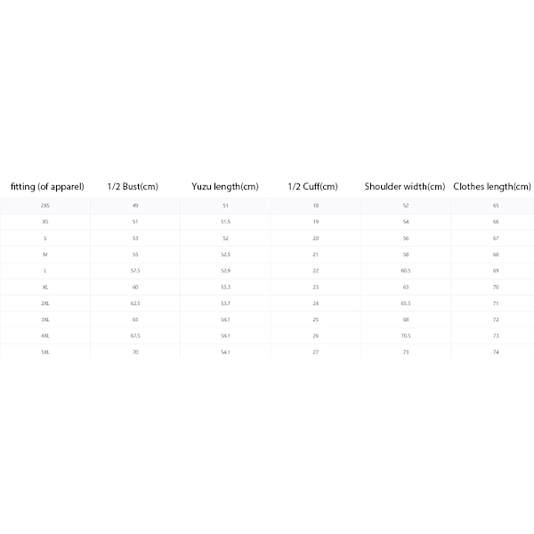Select the XL size row label
The width and height of the screenshot is (534, 534).
point(45,287)
